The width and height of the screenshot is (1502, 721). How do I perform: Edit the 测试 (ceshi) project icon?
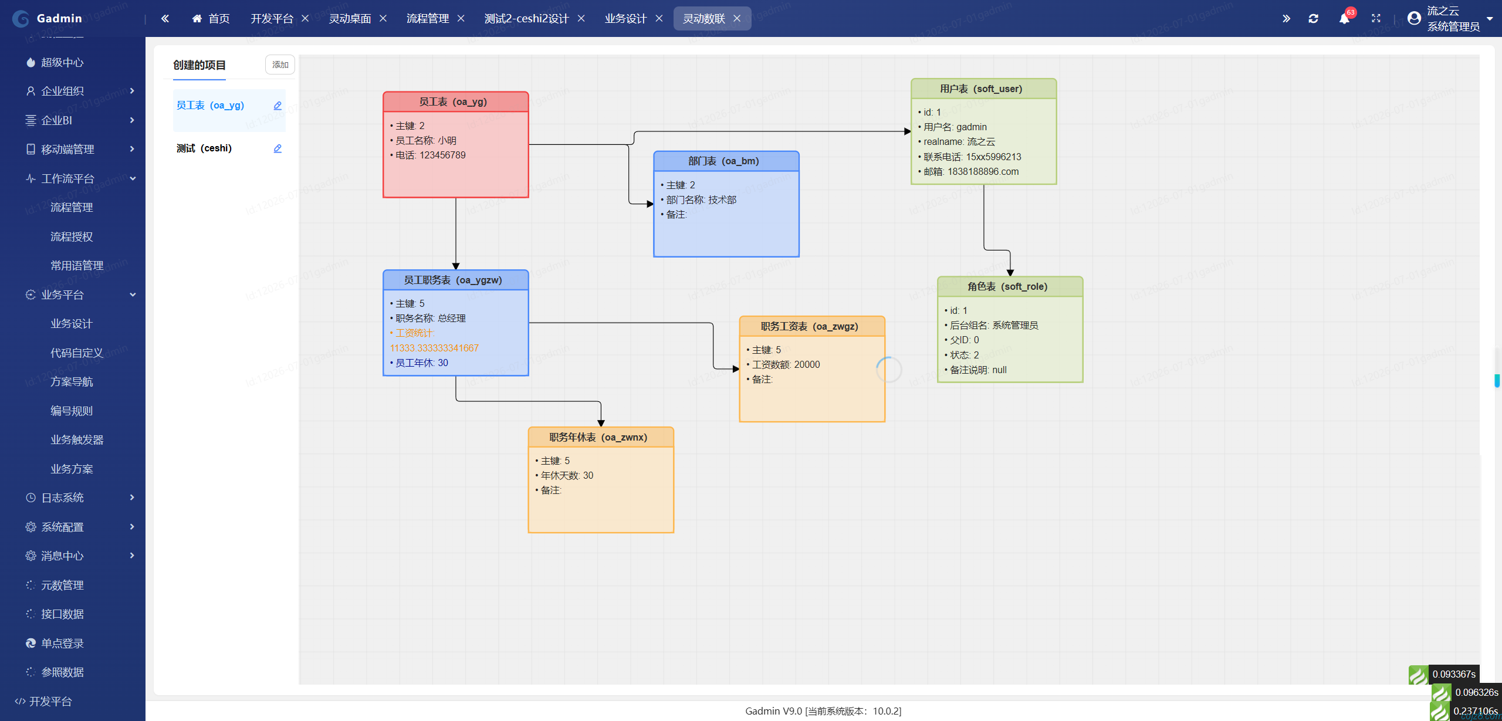pyautogui.click(x=278, y=148)
